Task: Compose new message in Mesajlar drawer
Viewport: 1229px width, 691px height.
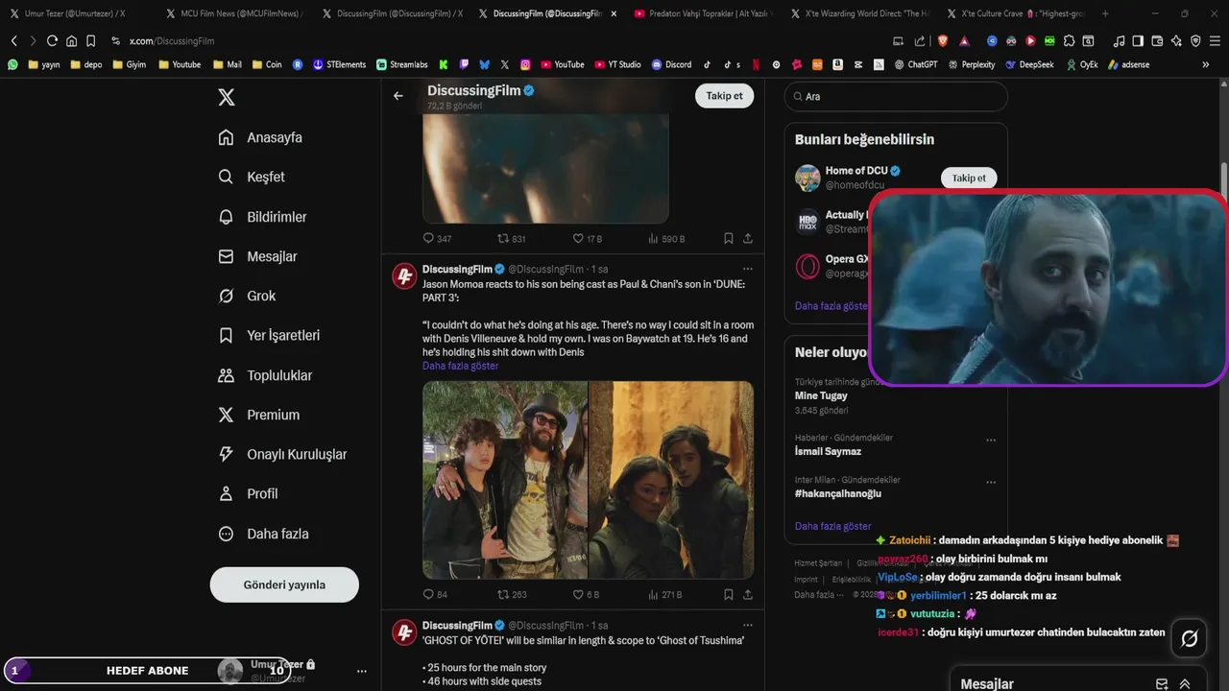Action: [x=1162, y=684]
